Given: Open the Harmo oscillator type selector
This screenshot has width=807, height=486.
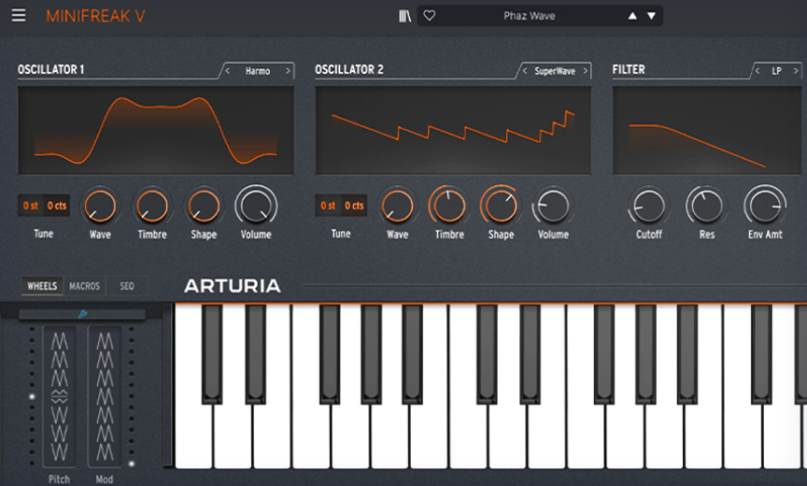Looking at the screenshot, I should click(x=258, y=71).
